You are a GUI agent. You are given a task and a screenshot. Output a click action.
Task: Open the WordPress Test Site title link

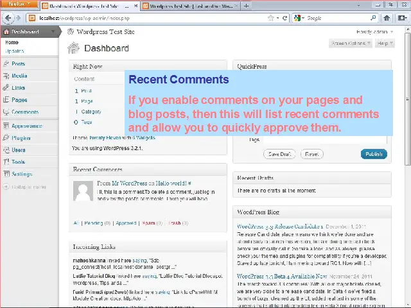[105, 31]
